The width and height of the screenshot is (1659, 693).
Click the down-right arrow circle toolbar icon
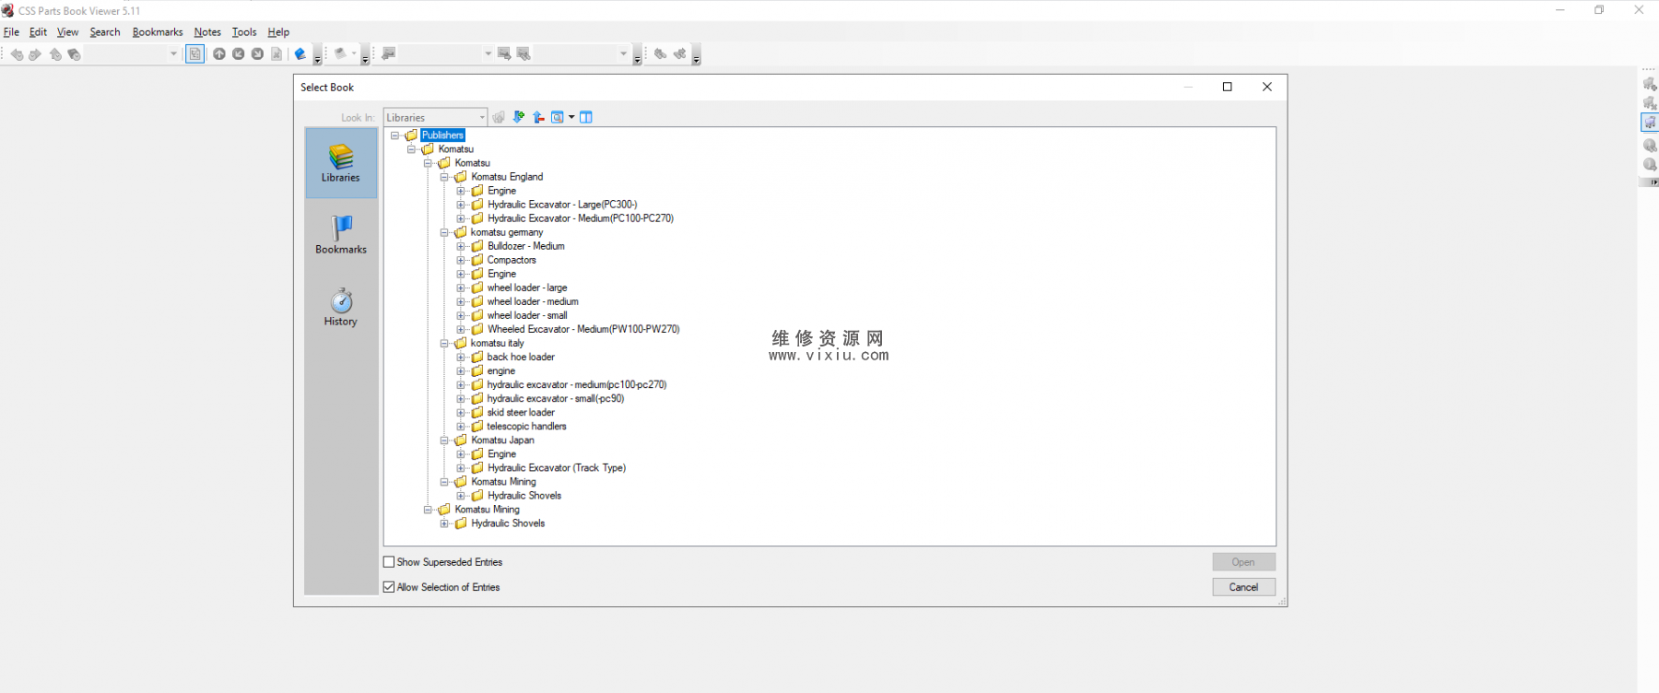(x=257, y=54)
